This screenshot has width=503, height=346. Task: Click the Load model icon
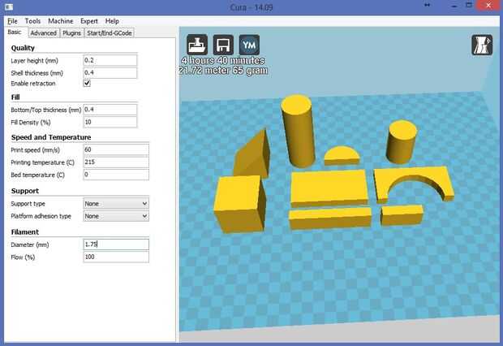(x=197, y=45)
